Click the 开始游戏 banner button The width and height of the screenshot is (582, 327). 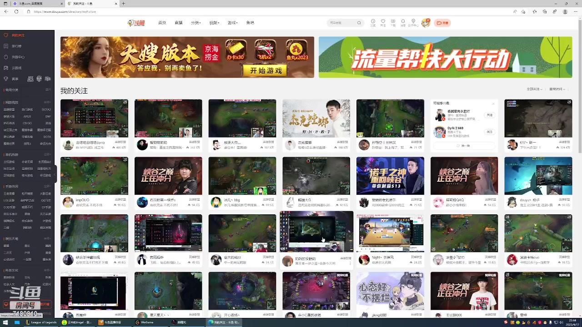coord(266,70)
